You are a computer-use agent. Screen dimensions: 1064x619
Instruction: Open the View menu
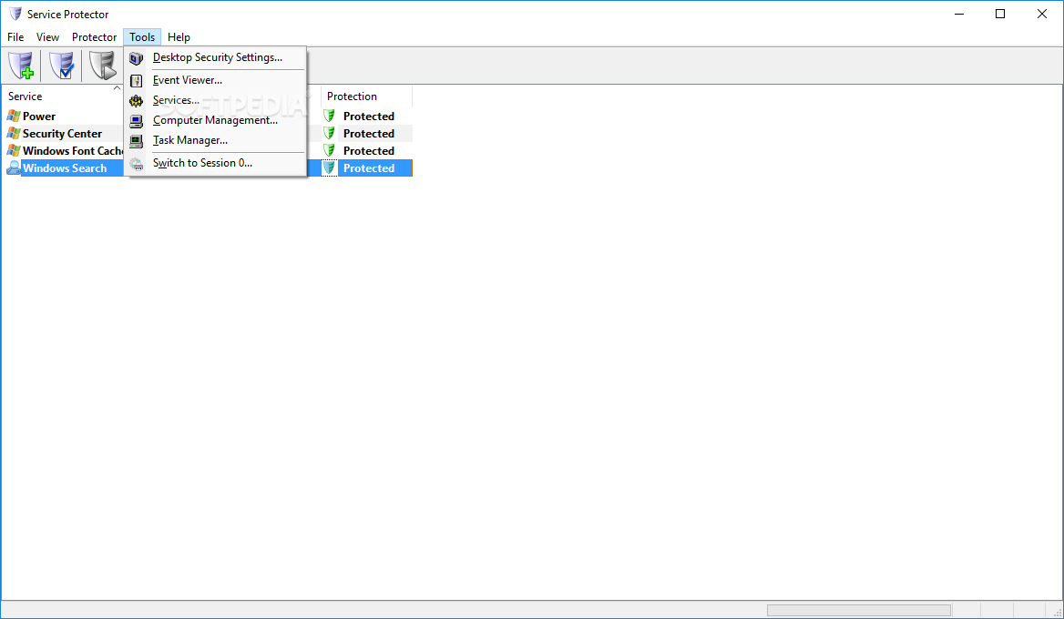(47, 37)
